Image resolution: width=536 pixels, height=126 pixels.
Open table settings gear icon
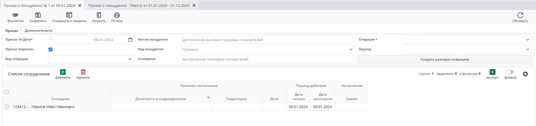(525, 74)
